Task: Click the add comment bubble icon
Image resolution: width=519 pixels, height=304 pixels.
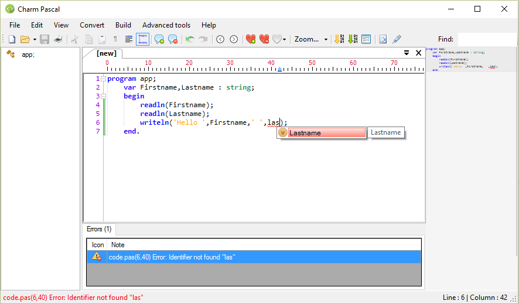Action: point(159,39)
